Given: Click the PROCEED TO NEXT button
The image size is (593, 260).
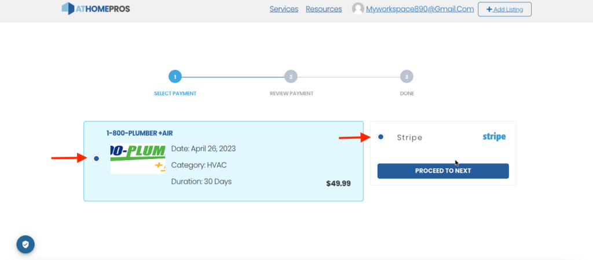Looking at the screenshot, I should [x=443, y=171].
